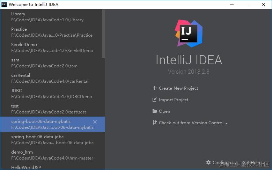272x170 pixels.
Task: Expand Check out from Version Control dropdown arrow
Action: point(226,124)
